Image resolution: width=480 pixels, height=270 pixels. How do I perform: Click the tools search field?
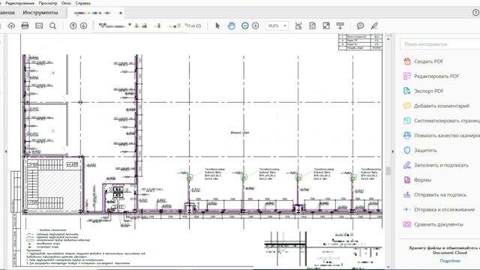[440, 44]
